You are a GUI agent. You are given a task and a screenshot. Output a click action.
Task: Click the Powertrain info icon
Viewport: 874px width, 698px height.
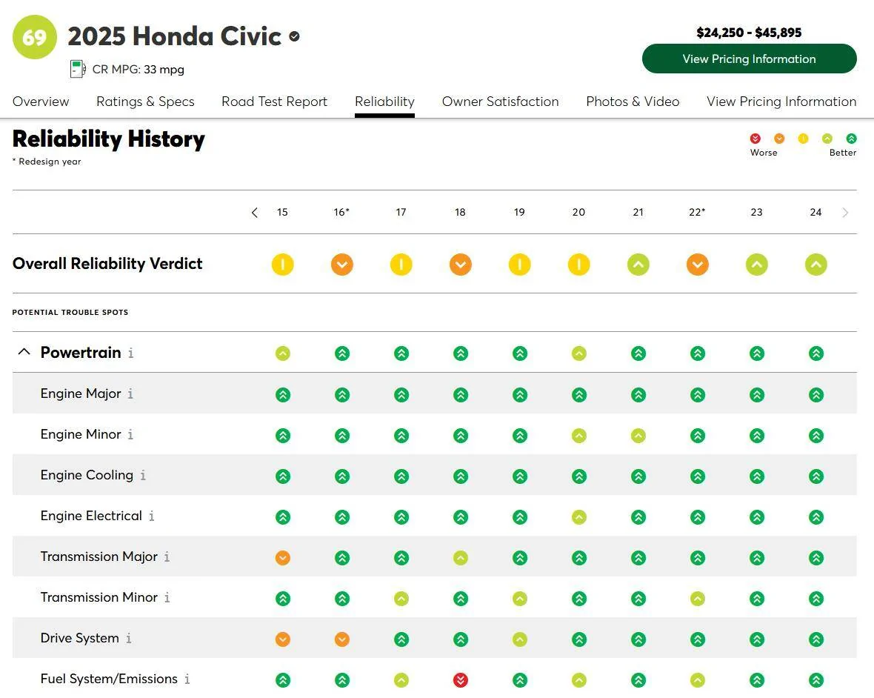coord(130,353)
